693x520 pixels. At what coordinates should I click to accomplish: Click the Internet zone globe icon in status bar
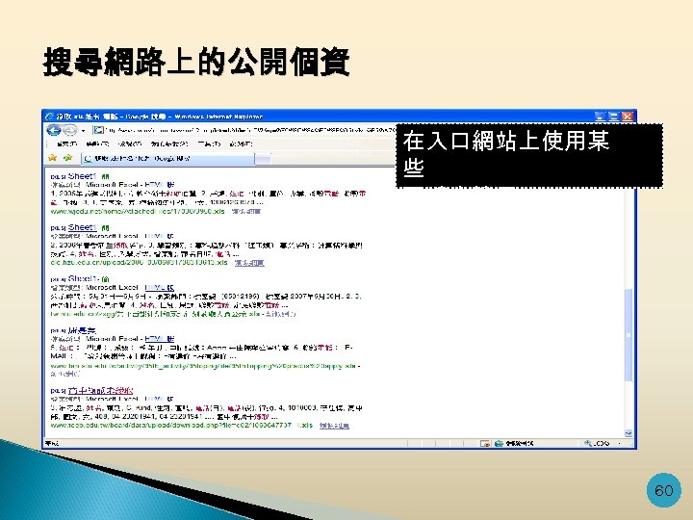pos(499,443)
